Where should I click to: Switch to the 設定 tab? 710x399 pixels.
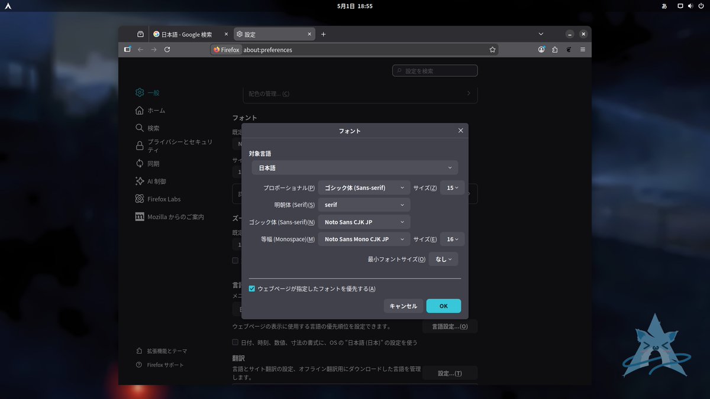click(x=275, y=34)
